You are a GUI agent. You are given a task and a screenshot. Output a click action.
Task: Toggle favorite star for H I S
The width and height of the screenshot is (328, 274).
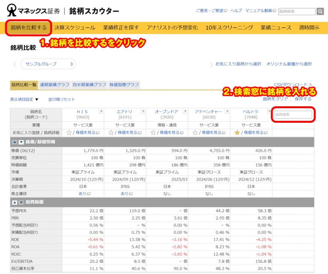click(69, 133)
